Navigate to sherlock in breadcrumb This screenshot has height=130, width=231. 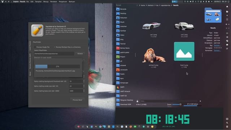pyautogui.click(x=151, y=5)
